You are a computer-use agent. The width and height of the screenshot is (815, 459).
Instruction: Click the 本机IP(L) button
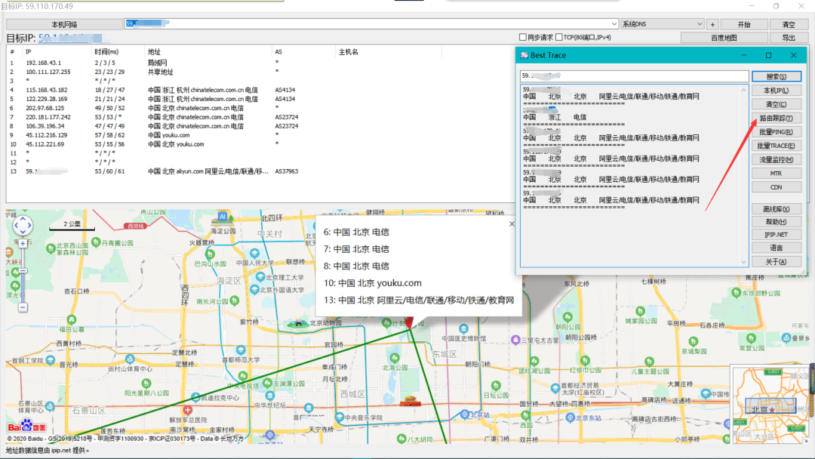click(x=776, y=91)
